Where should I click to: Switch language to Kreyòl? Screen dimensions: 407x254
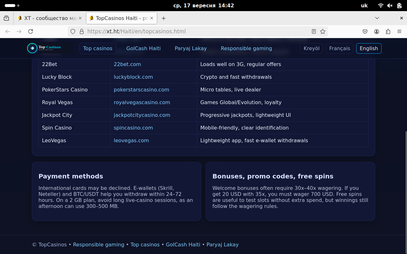coord(312,48)
